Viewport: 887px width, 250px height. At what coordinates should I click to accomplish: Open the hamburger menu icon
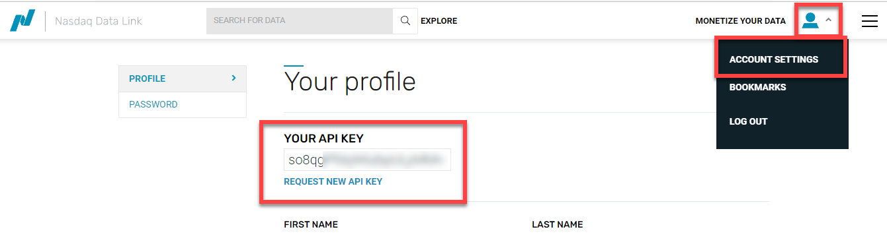869,21
